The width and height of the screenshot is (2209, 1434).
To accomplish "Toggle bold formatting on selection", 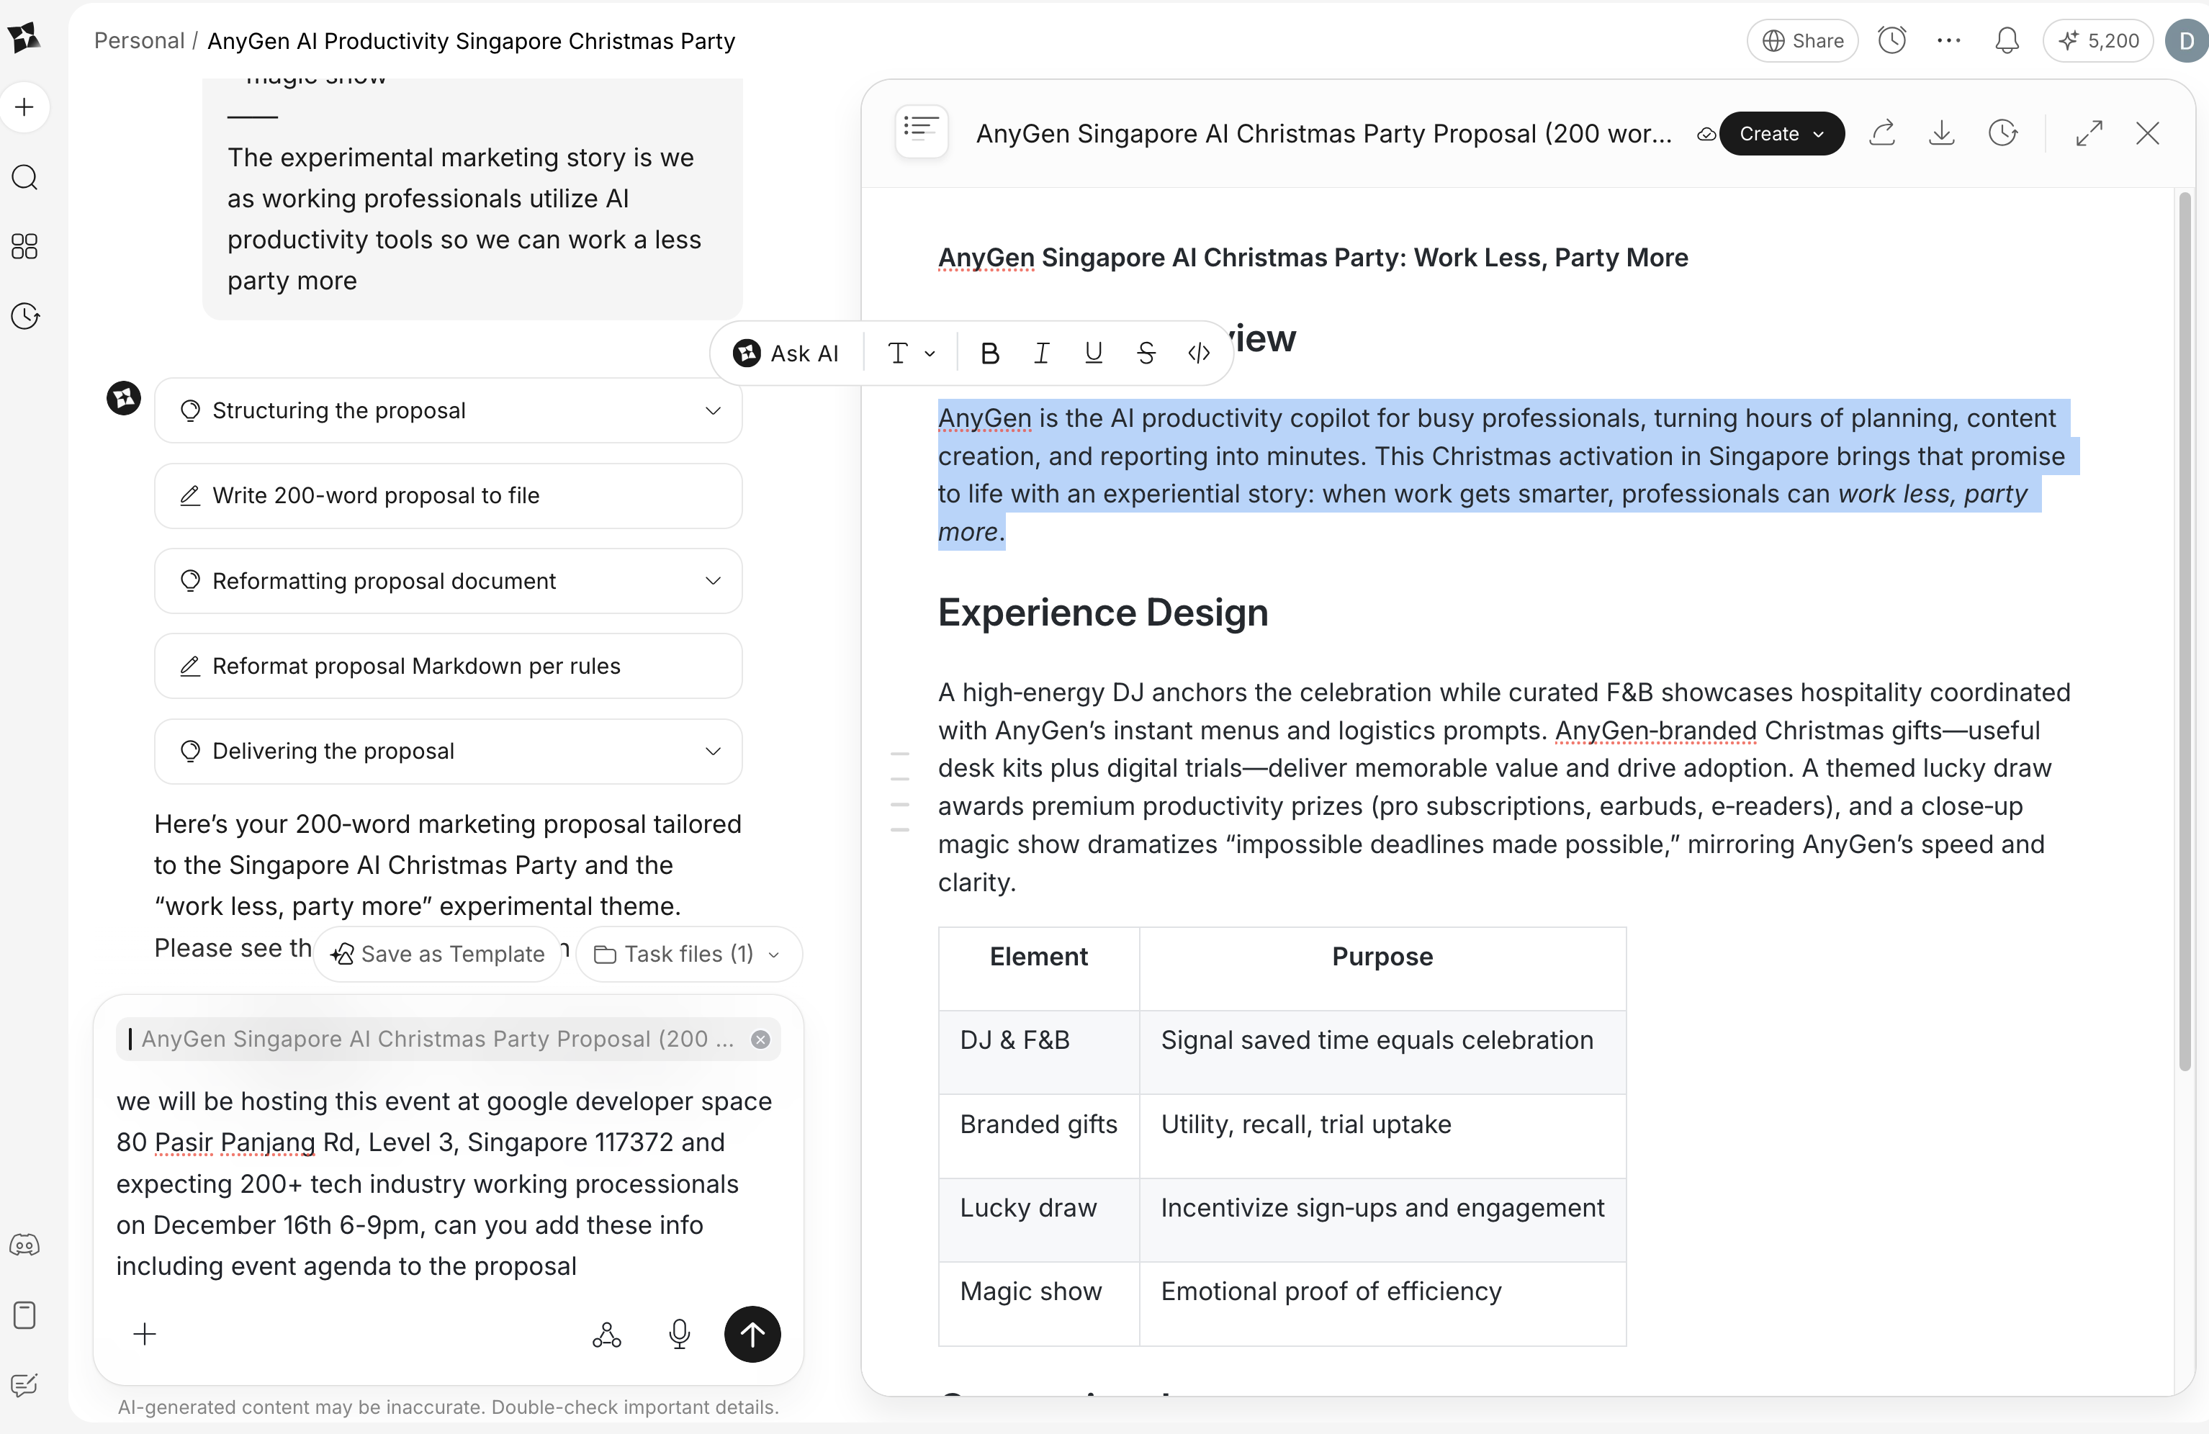I will (989, 353).
